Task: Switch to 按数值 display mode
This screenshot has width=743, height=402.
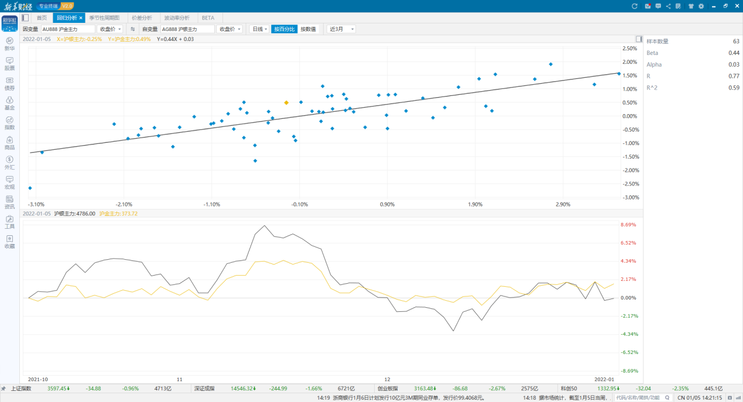Action: click(x=308, y=29)
